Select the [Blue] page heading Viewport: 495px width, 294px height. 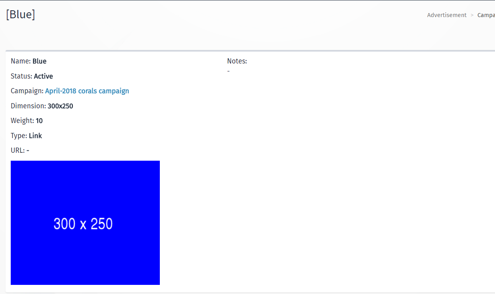pyautogui.click(x=21, y=15)
